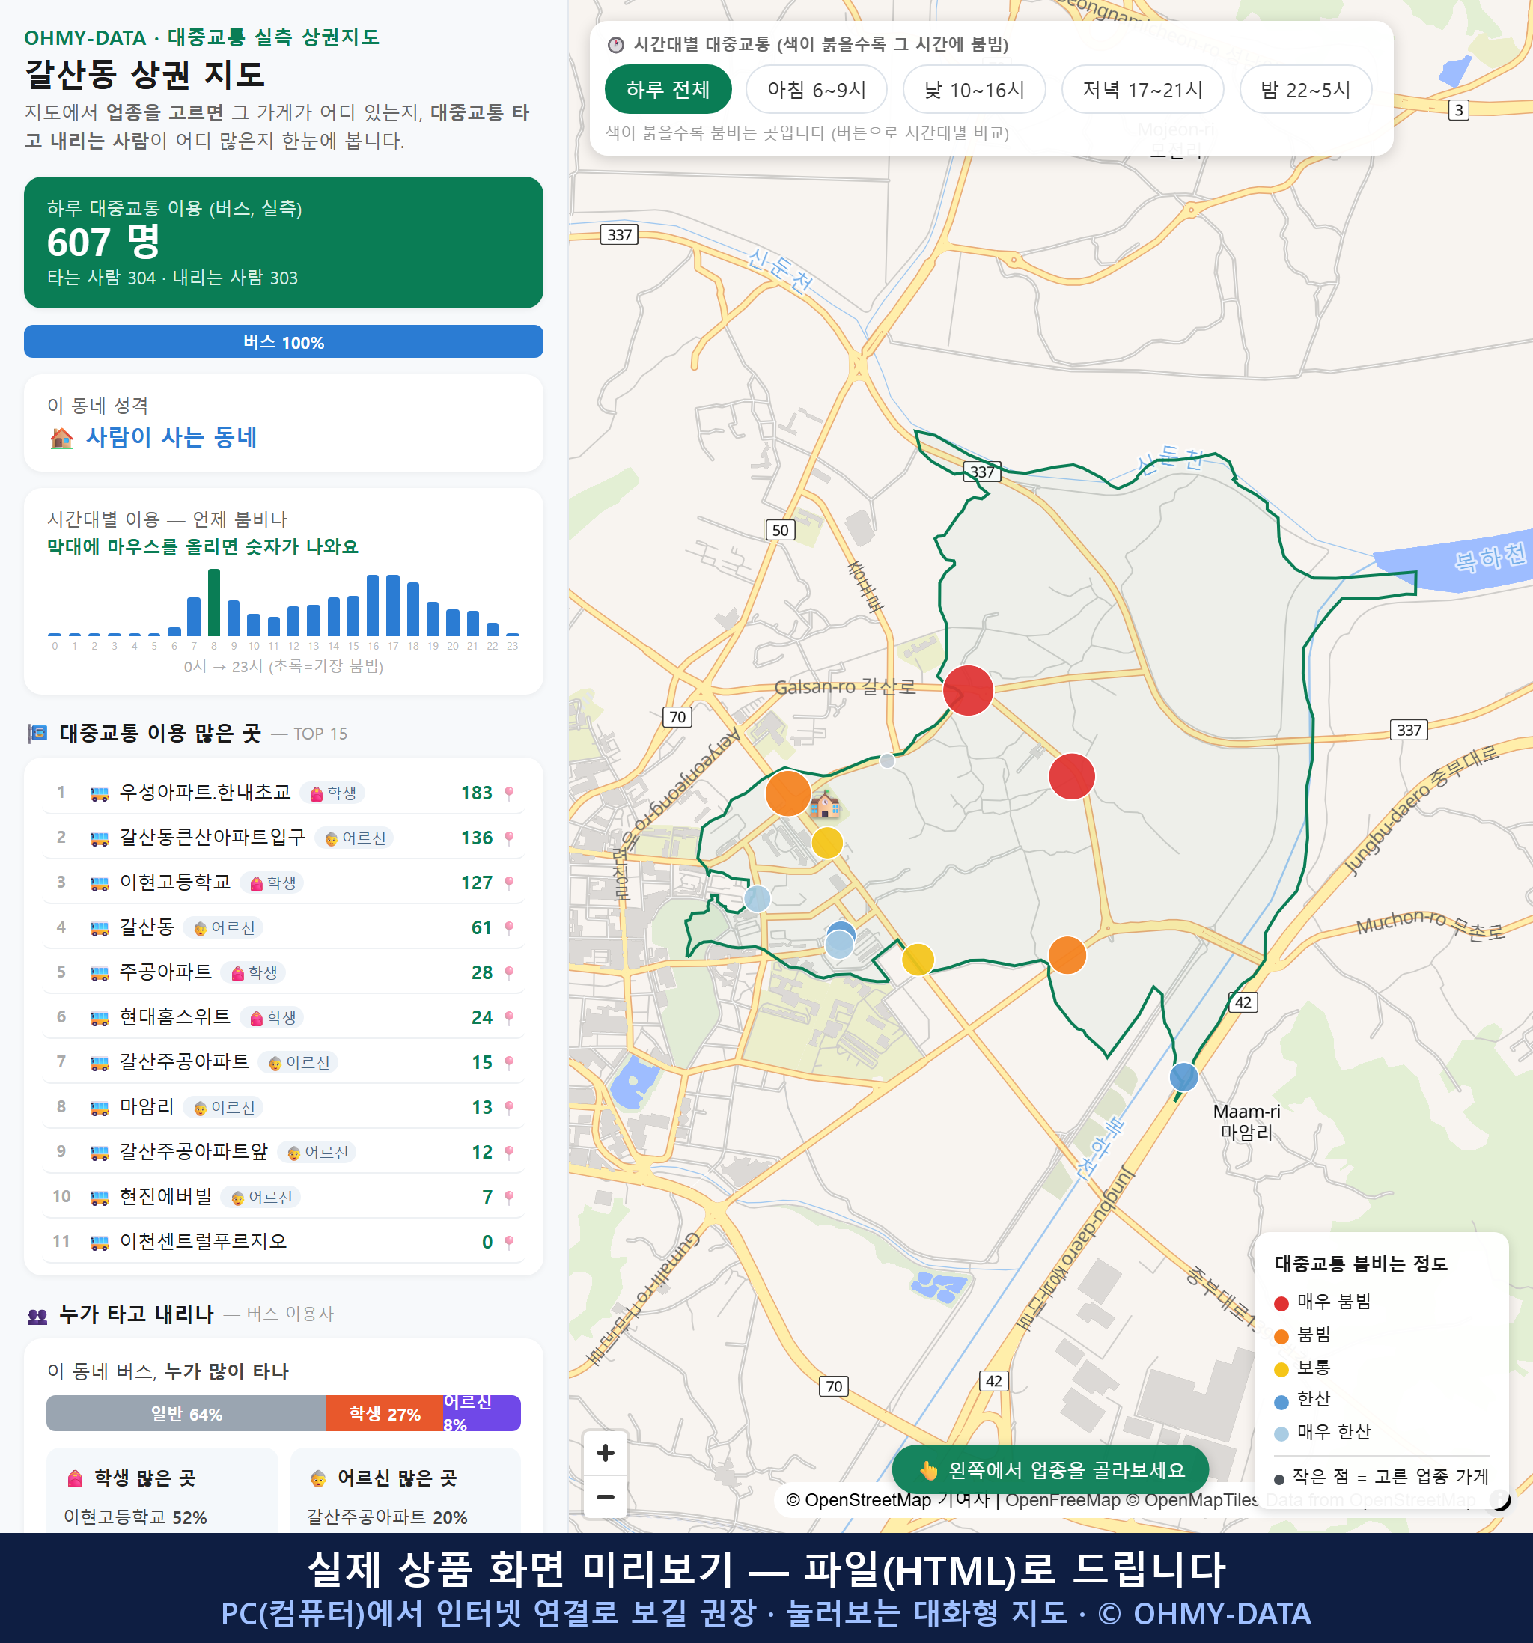Click pin icon for 갈산동큰산아파트입구 row

click(x=509, y=838)
